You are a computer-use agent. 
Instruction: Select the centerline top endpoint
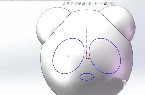click(x=87, y=28)
